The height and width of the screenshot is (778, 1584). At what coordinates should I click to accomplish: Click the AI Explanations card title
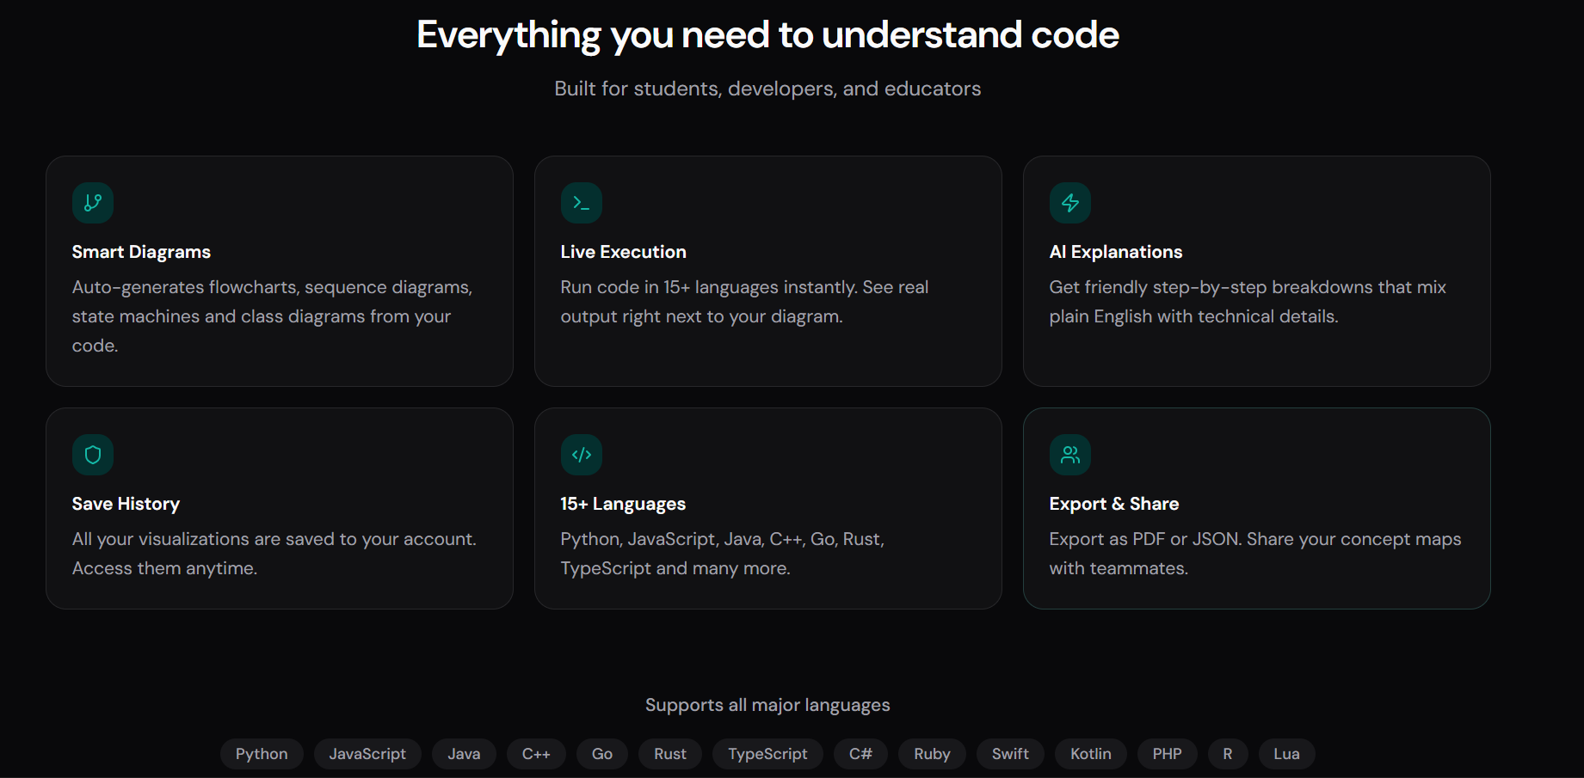[x=1116, y=252]
